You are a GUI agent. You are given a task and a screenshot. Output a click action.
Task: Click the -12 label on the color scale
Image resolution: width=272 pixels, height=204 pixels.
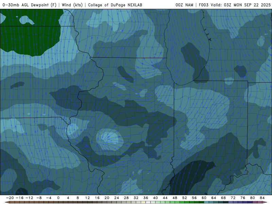tap(29, 198)
